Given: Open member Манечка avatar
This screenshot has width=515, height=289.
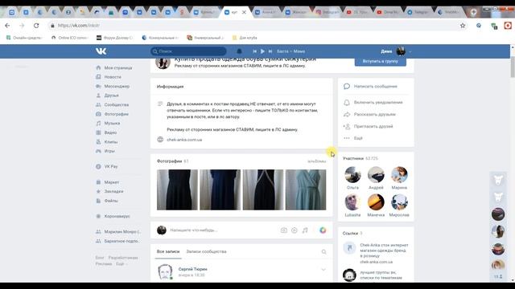Looking at the screenshot, I should click(x=376, y=202).
